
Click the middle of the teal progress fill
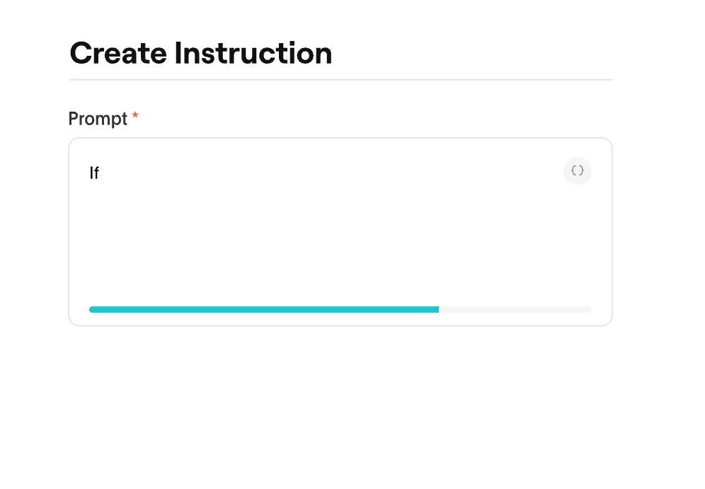pos(263,310)
